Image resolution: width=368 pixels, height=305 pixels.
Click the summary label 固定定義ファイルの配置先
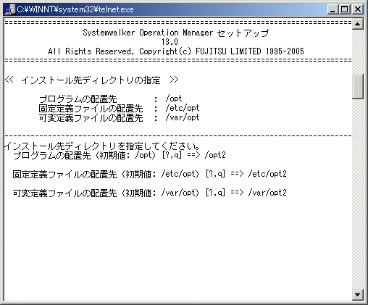tap(91, 108)
